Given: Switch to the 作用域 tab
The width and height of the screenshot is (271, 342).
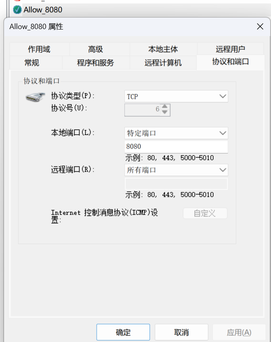Looking at the screenshot, I should coord(39,50).
